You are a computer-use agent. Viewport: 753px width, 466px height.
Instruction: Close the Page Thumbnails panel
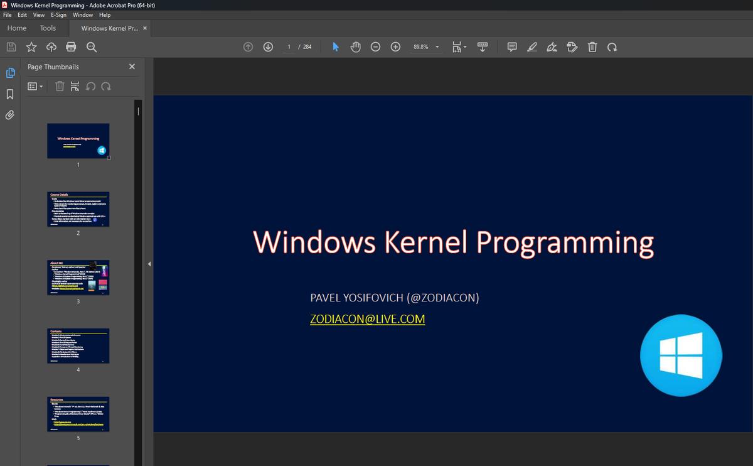pos(132,67)
